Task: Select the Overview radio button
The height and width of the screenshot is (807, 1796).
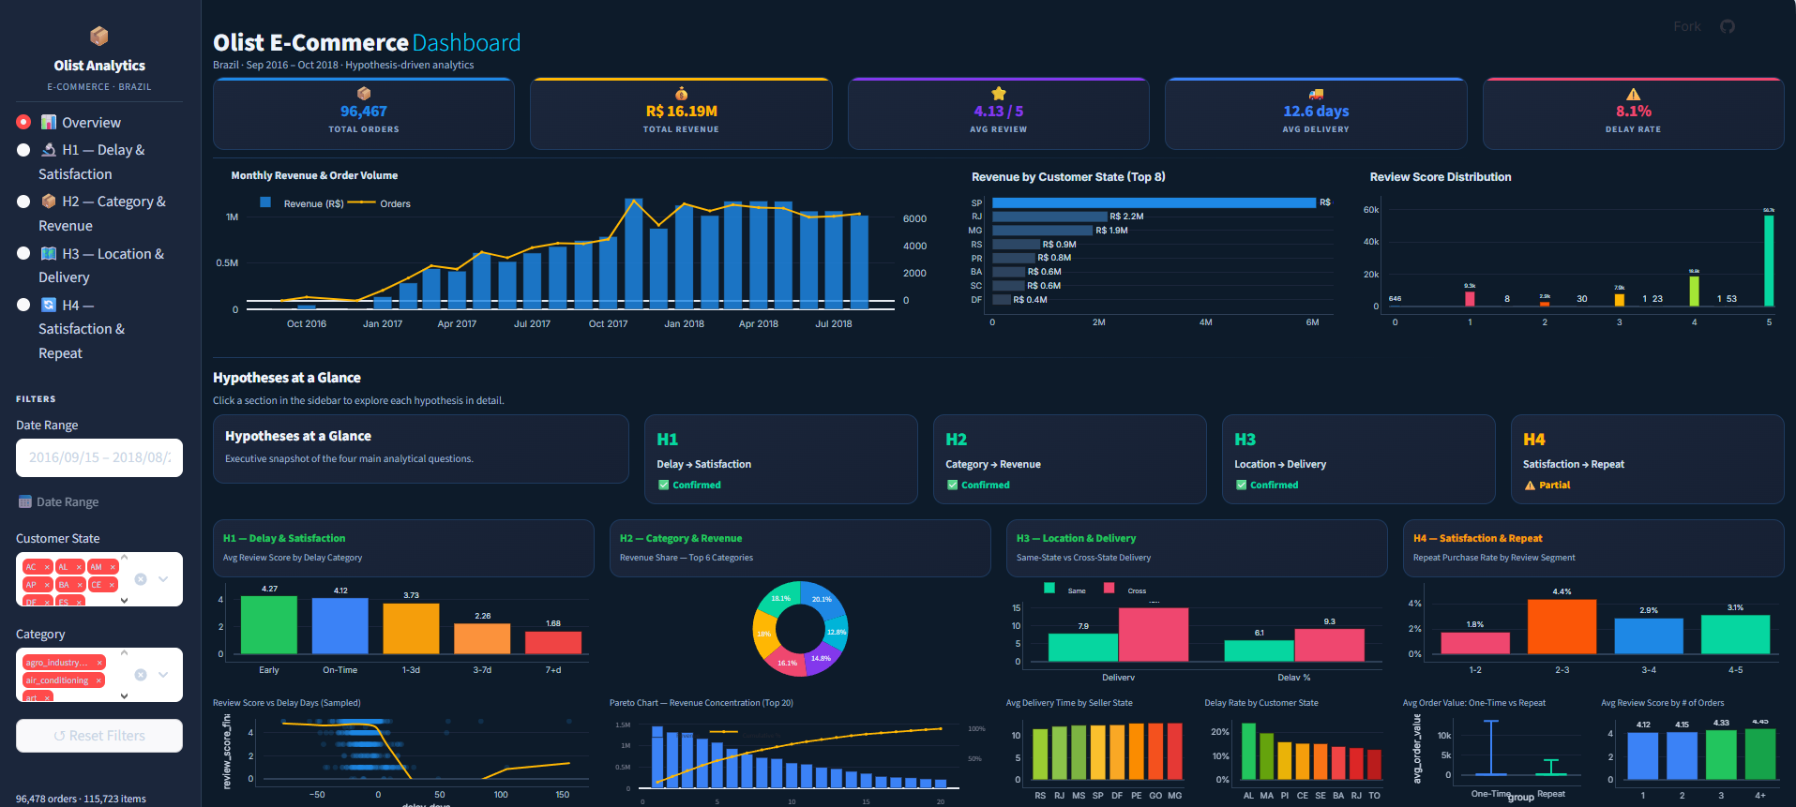Action: pos(23,122)
